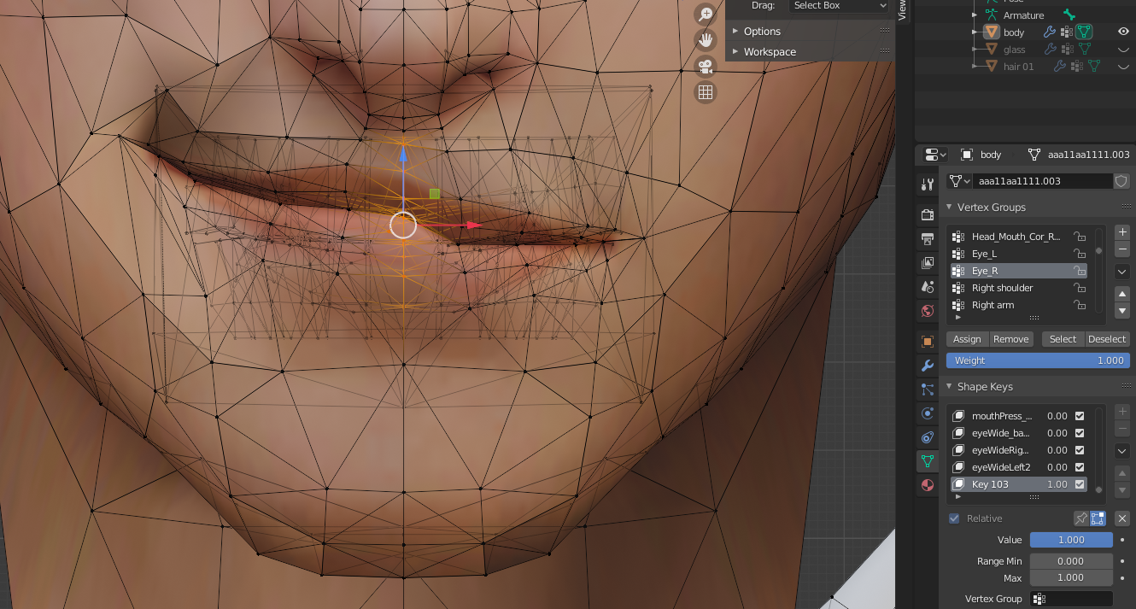The image size is (1136, 609).
Task: Open Render properties tab icon
Action: (928, 214)
